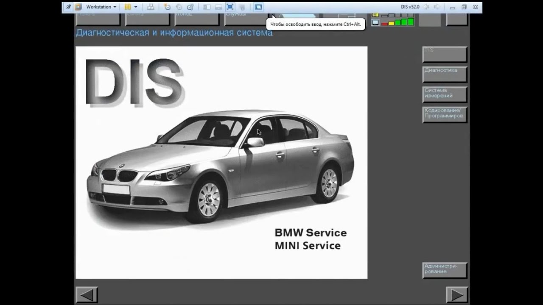The height and width of the screenshot is (305, 543).
Task: Minimize the full-screen toolbar window
Action: [453, 7]
